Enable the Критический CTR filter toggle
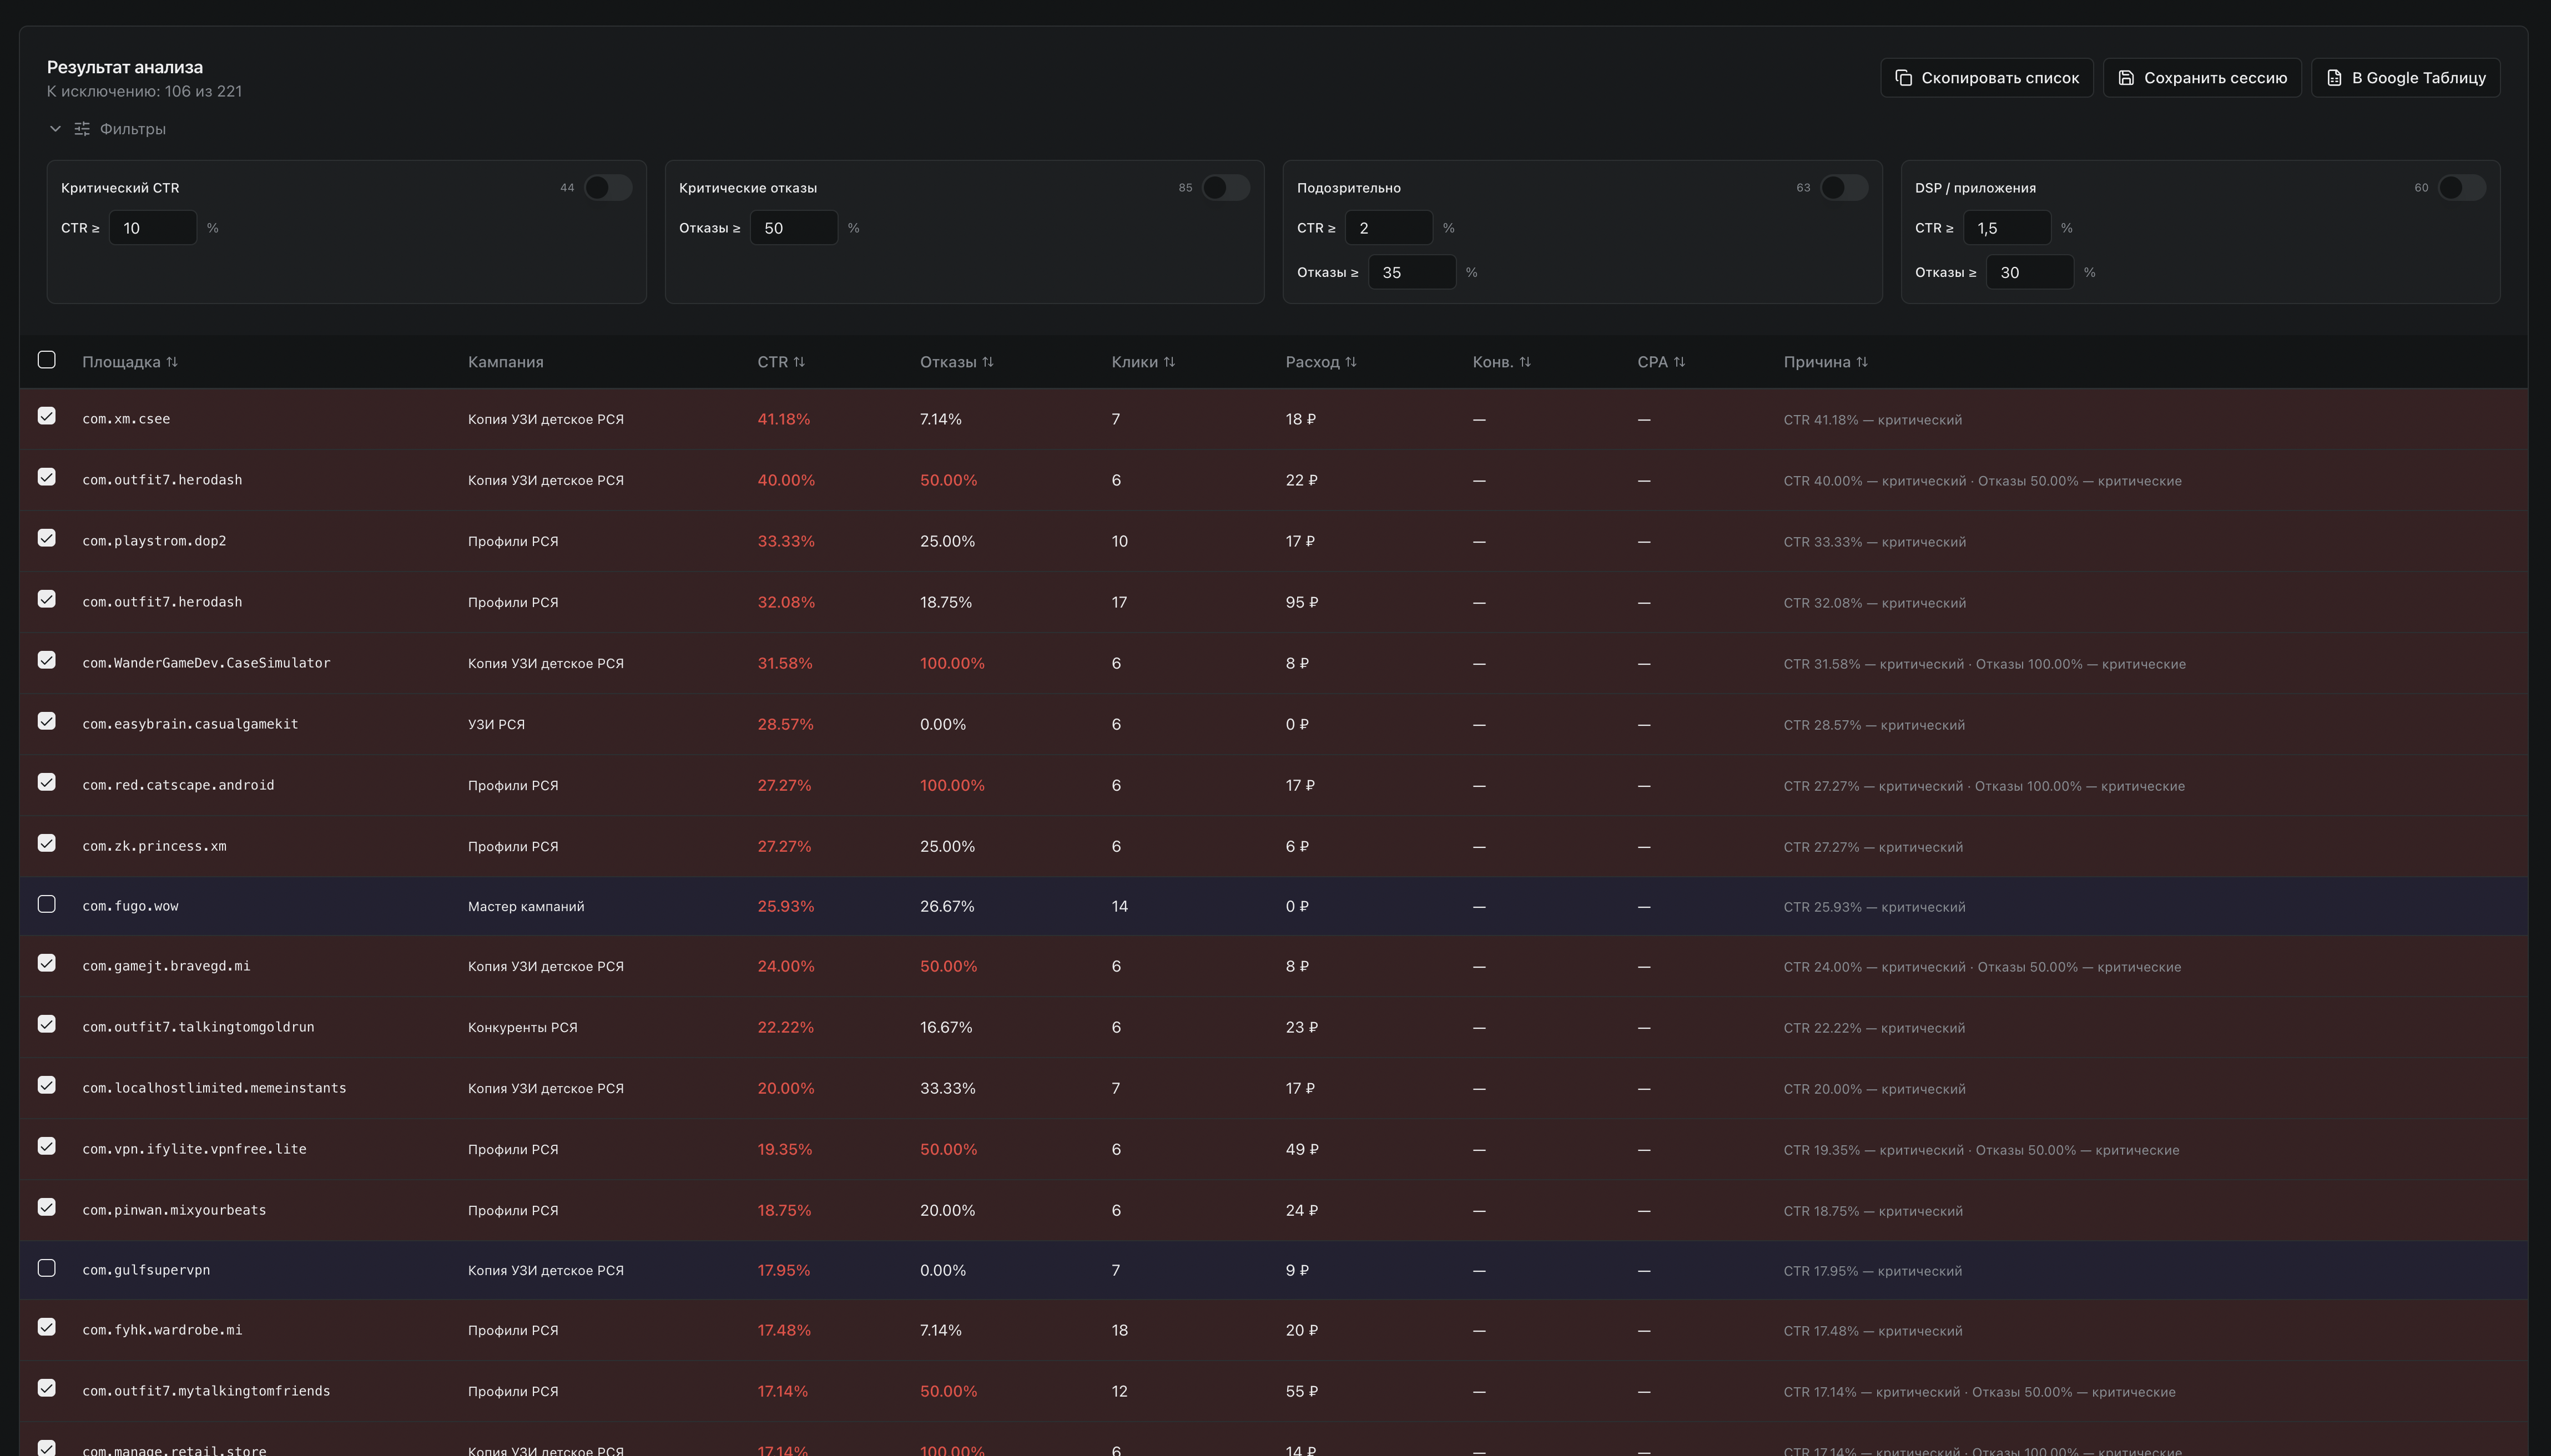2551x1456 pixels. (608, 188)
